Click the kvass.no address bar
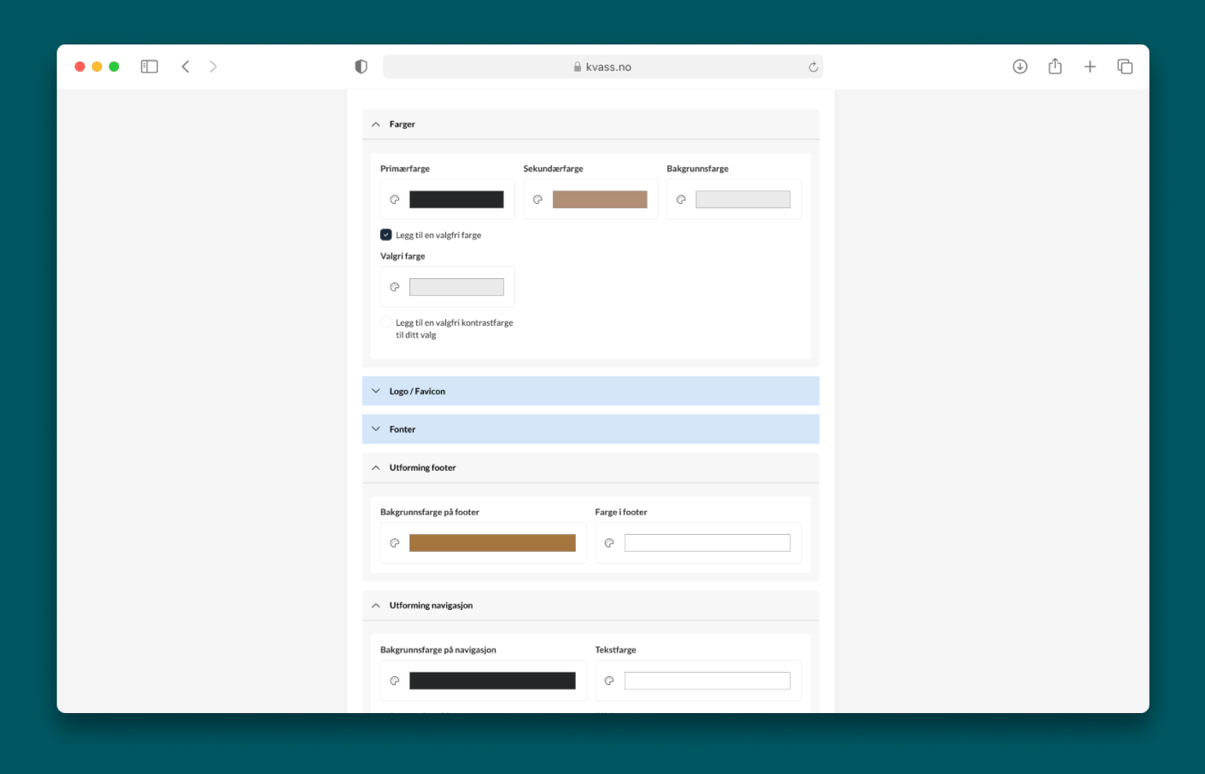Viewport: 1205px width, 774px height. 602,67
